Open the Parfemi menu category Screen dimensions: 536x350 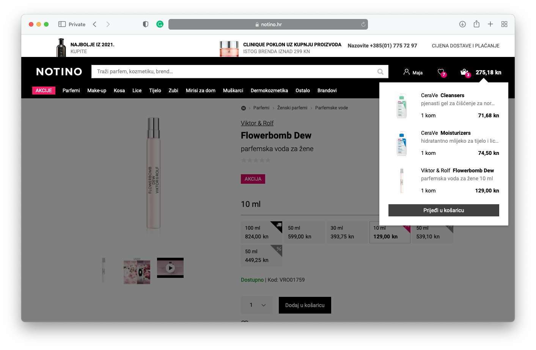[71, 91]
